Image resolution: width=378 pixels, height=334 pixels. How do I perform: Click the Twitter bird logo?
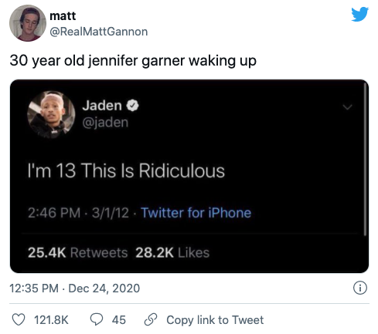[x=359, y=14]
